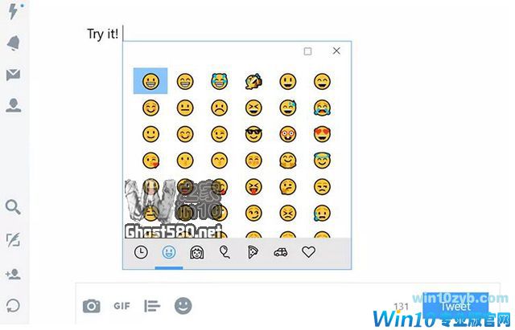Select the sunglasses face emoji

coord(253,134)
